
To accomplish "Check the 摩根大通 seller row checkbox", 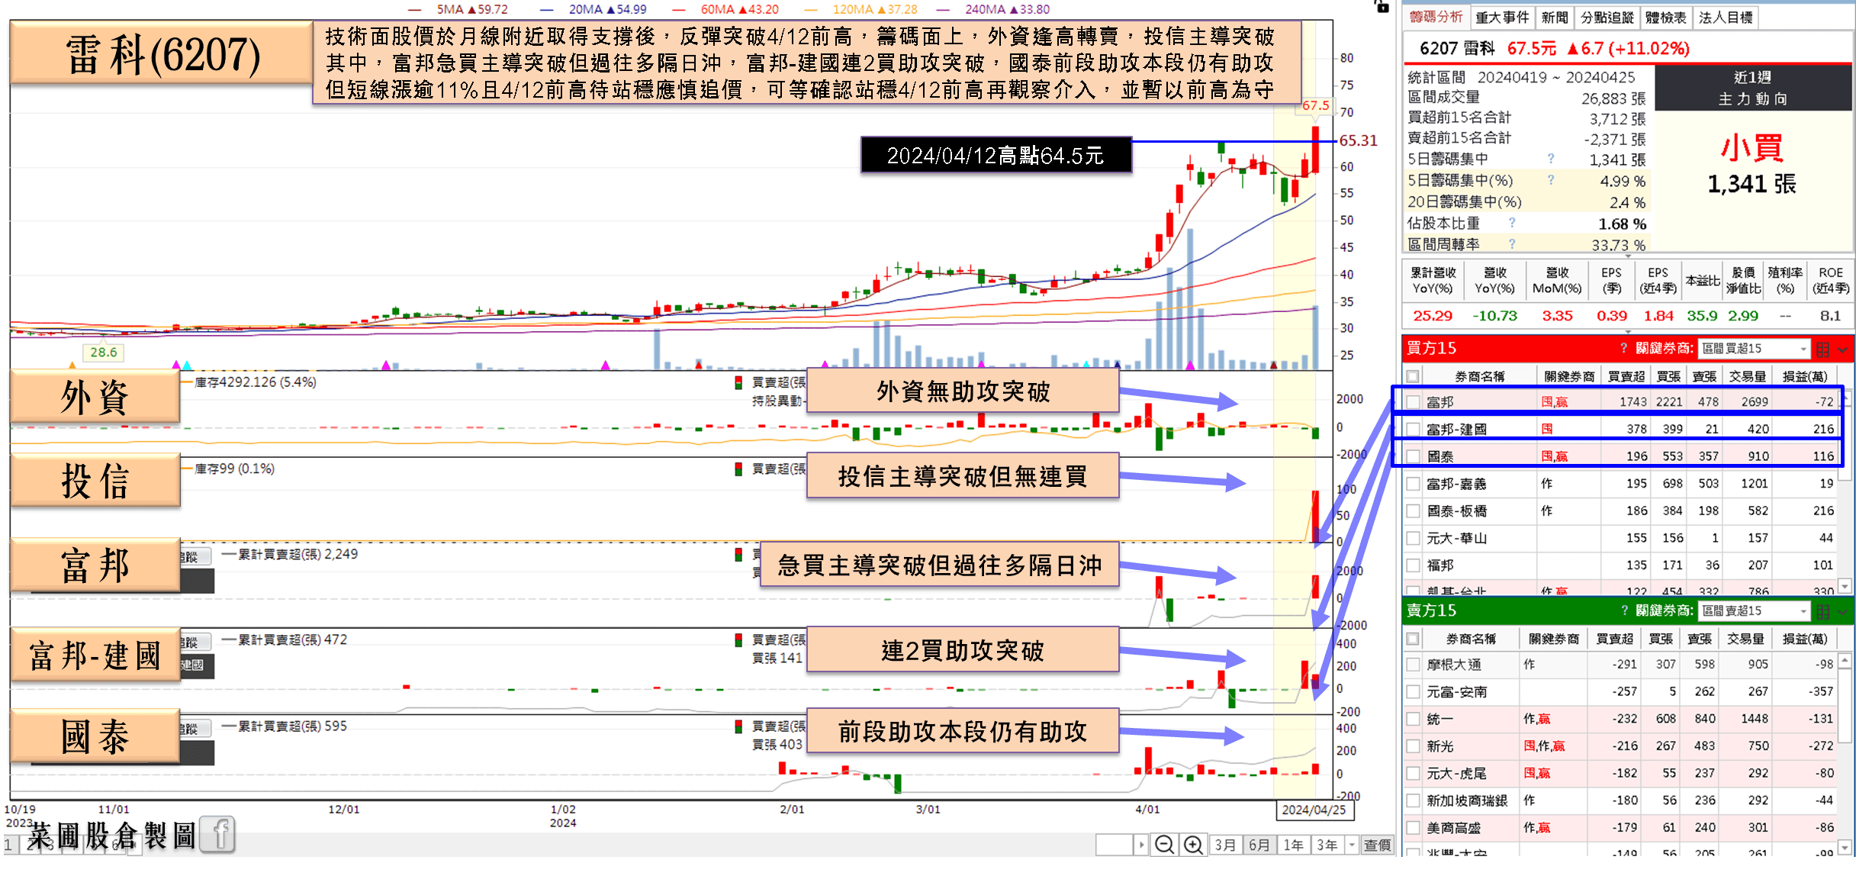I will [x=1413, y=665].
